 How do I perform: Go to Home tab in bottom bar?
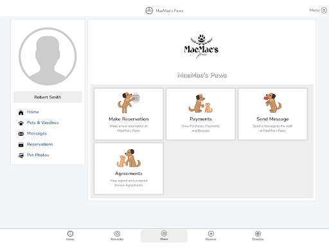70,235
